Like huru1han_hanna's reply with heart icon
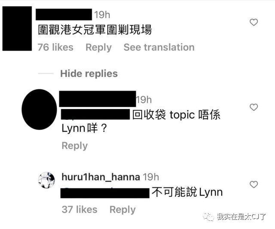275x229 pixels. [254, 184]
